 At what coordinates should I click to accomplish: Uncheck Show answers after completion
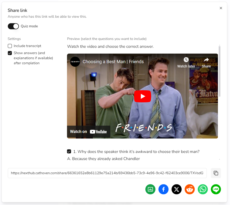(x=10, y=53)
